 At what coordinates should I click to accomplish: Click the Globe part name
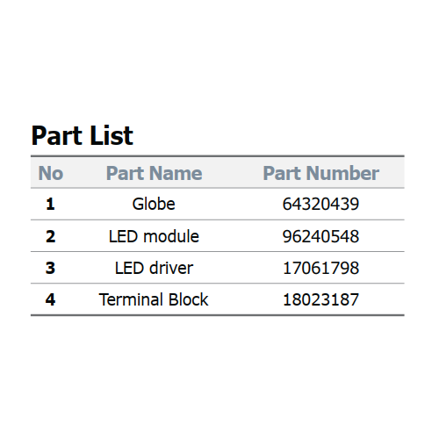[154, 204]
